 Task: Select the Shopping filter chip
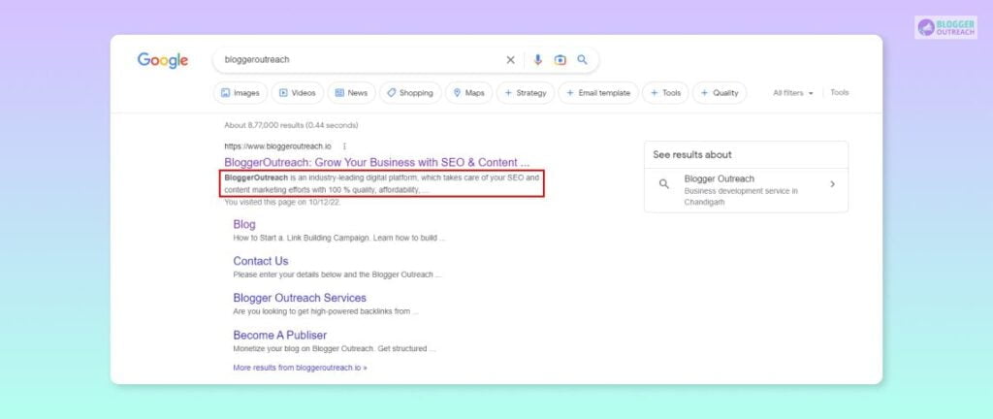coord(410,93)
